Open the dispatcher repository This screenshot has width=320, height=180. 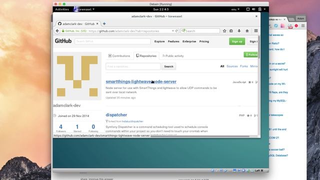tap(116, 115)
